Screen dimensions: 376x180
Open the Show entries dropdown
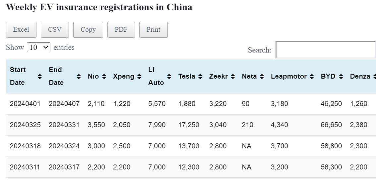point(38,47)
